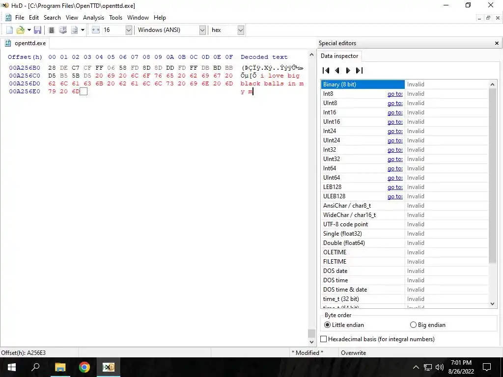Click Data inspector scrollbar up arrow
The height and width of the screenshot is (377, 503).
[492, 84]
